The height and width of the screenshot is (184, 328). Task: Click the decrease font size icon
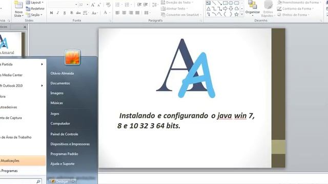coord(99,5)
